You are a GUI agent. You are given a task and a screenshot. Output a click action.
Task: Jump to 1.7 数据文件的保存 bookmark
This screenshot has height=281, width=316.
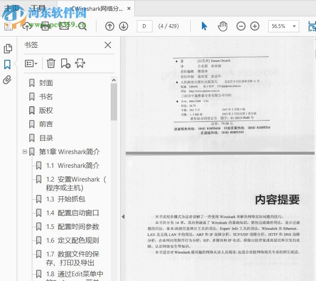(x=73, y=258)
